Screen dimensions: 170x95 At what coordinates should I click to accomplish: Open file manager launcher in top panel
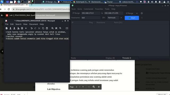tap(11, 2)
